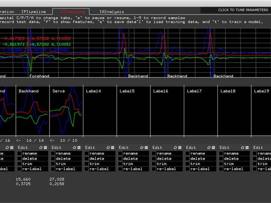Click the save icon in the Serve Edit panel

tap(79, 147)
